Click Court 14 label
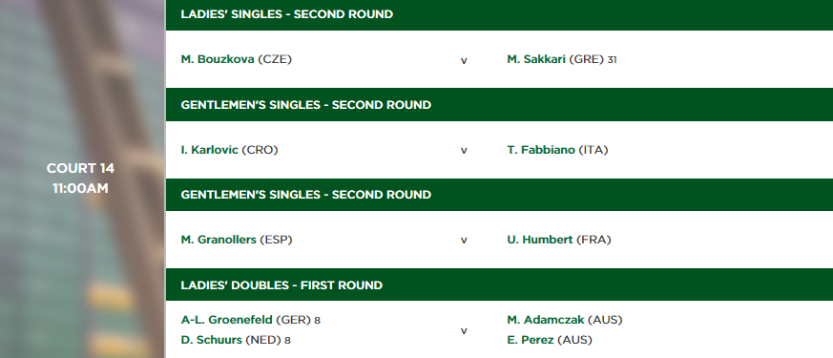Image resolution: width=833 pixels, height=358 pixels. [80, 168]
